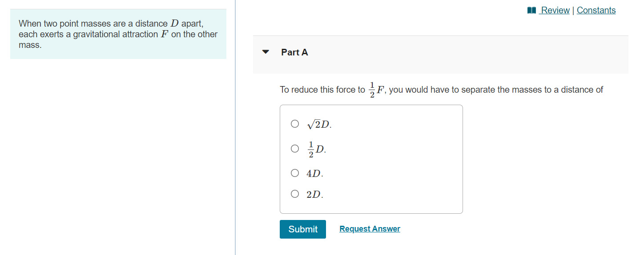Choose the 4D radio option
This screenshot has height=255, width=636.
coord(295,173)
